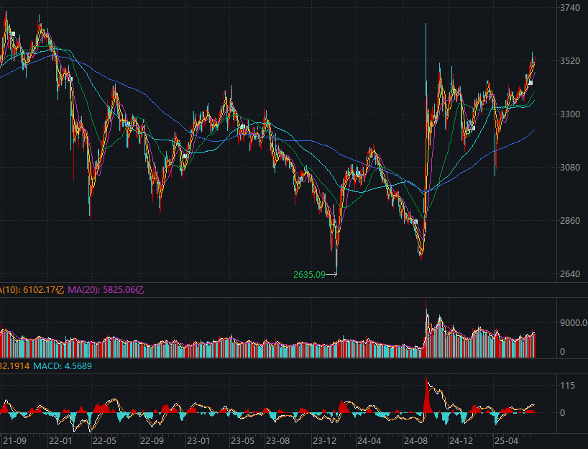Click the white marker near the latest 25-04 candles

pyautogui.click(x=530, y=83)
